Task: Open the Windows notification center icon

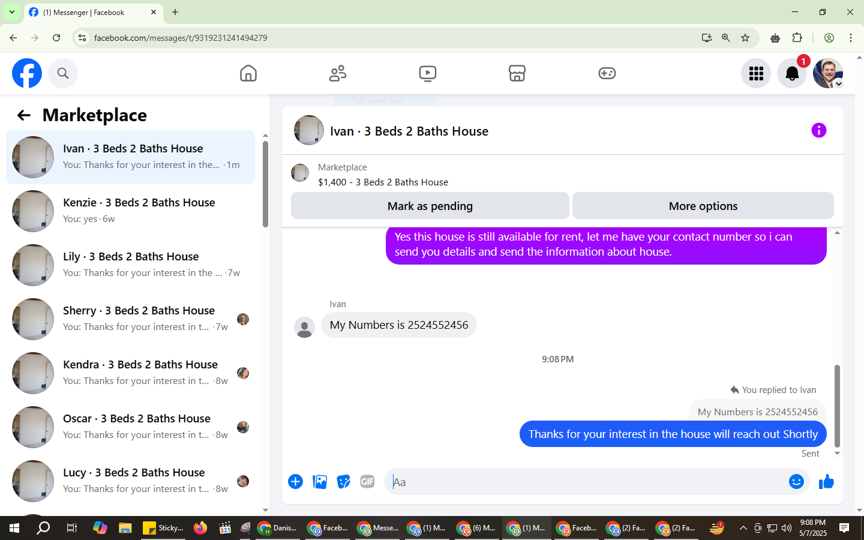Action: (x=844, y=528)
